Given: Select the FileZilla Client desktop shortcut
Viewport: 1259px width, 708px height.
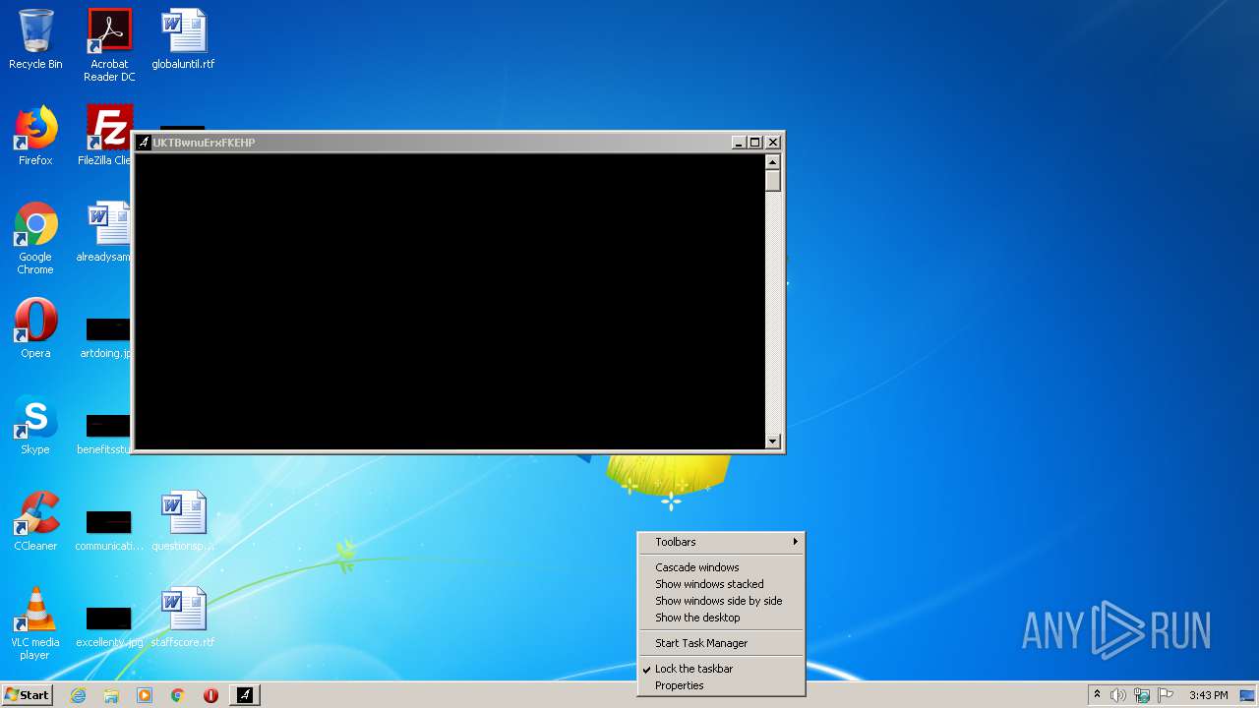Looking at the screenshot, I should point(106,136).
